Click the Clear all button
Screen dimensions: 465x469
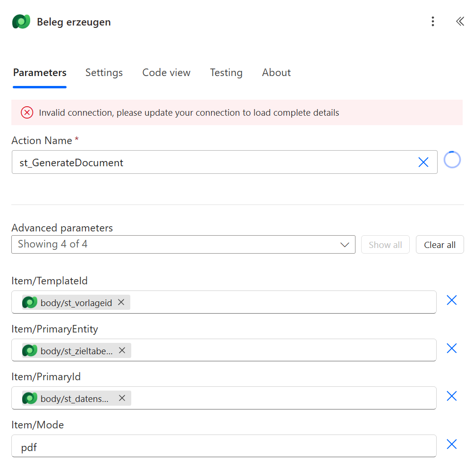pyautogui.click(x=440, y=245)
